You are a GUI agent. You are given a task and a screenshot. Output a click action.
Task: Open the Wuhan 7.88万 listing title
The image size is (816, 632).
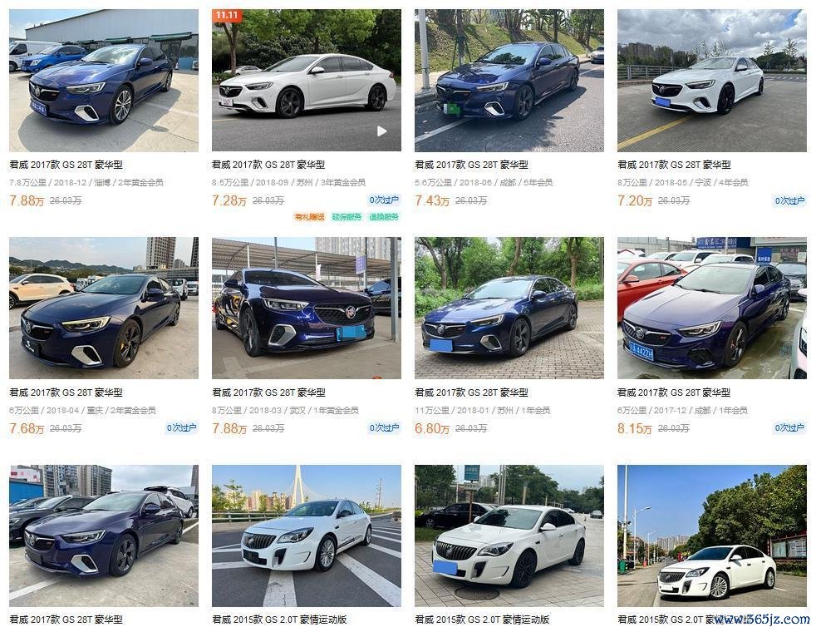click(268, 393)
